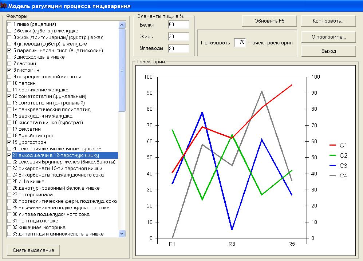Image resolution: width=363 pixels, height=261 pixels.
Task: Click the 'Выход' button to exit
Action: coord(328,51)
